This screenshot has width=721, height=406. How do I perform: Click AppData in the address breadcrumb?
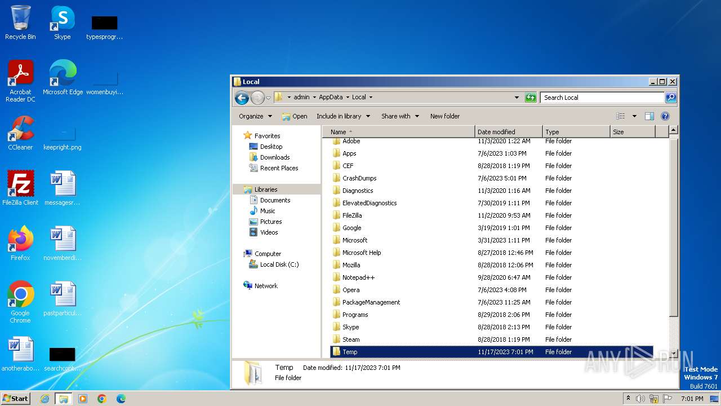331,97
